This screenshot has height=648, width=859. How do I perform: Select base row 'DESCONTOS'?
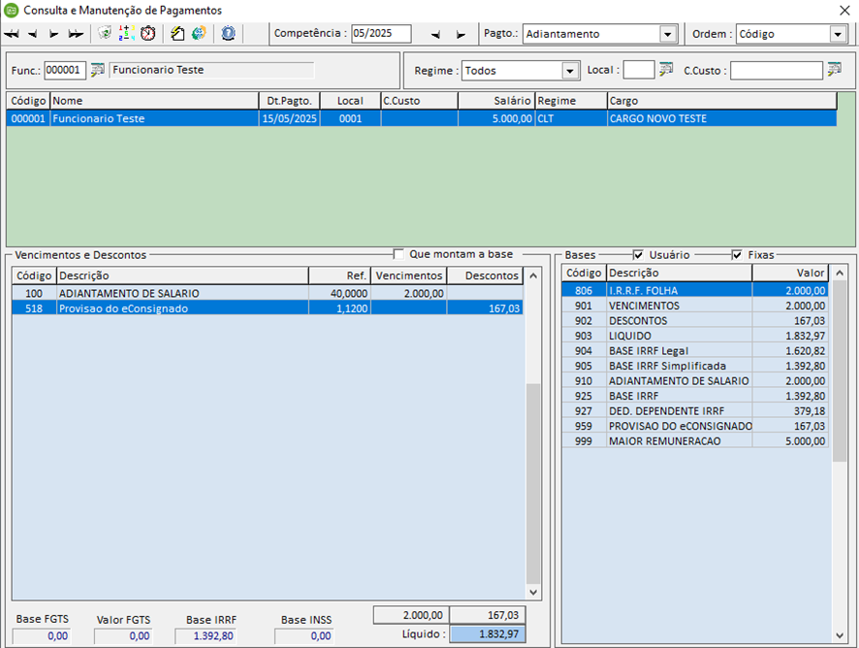[694, 321]
